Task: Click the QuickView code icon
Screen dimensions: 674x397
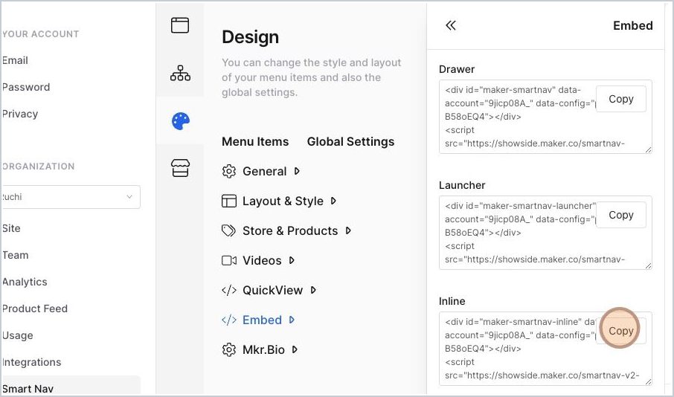Action: [228, 290]
